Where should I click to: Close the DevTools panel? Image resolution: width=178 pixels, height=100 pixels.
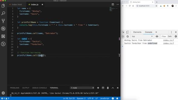click(176, 32)
